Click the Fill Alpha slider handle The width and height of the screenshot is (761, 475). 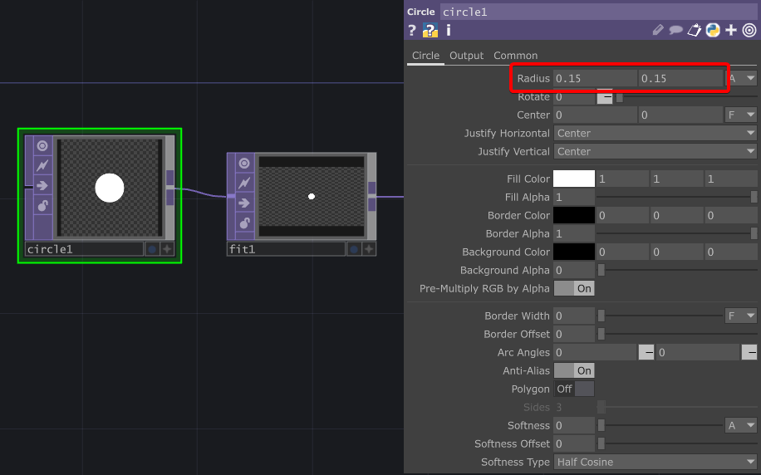(x=754, y=197)
